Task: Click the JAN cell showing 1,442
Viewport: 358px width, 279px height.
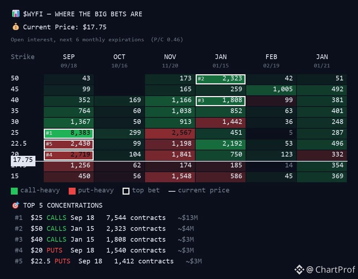Action: point(221,122)
